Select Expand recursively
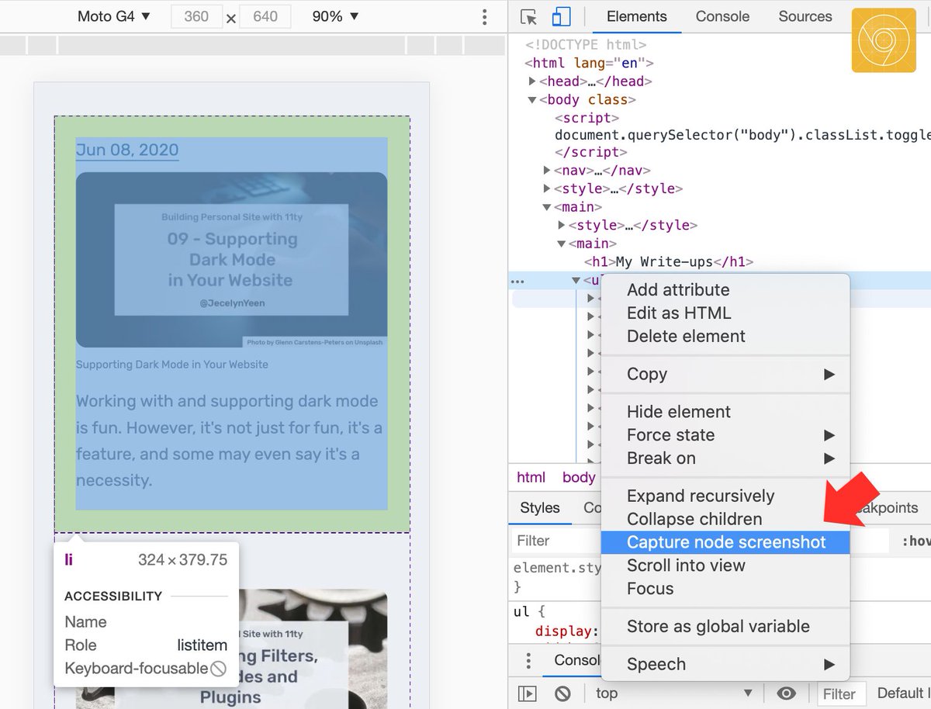The height and width of the screenshot is (709, 931). pyautogui.click(x=726, y=496)
